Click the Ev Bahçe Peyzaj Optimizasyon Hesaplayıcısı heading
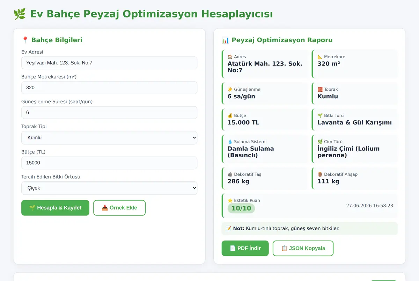 coord(152,14)
